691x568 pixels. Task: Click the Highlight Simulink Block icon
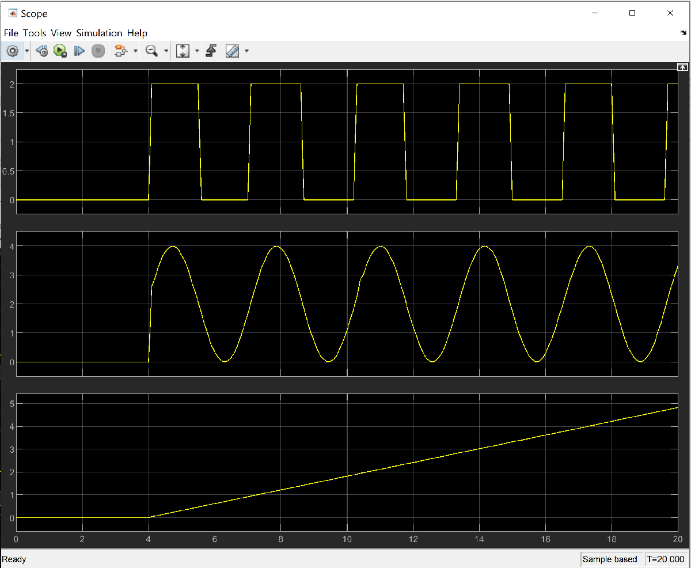(x=120, y=51)
